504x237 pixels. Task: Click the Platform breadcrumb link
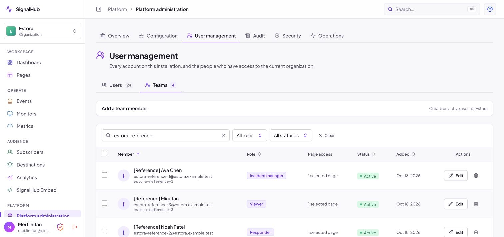(117, 9)
